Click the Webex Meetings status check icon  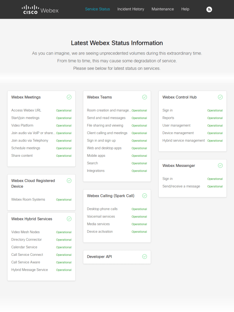coord(69,97)
